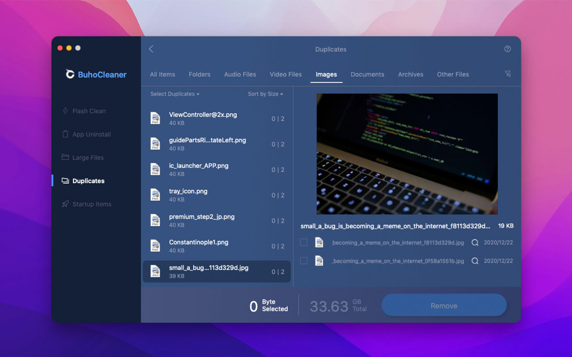
Task: Click the JPEG icon of f8113d329d.jpg copy
Action: point(319,243)
